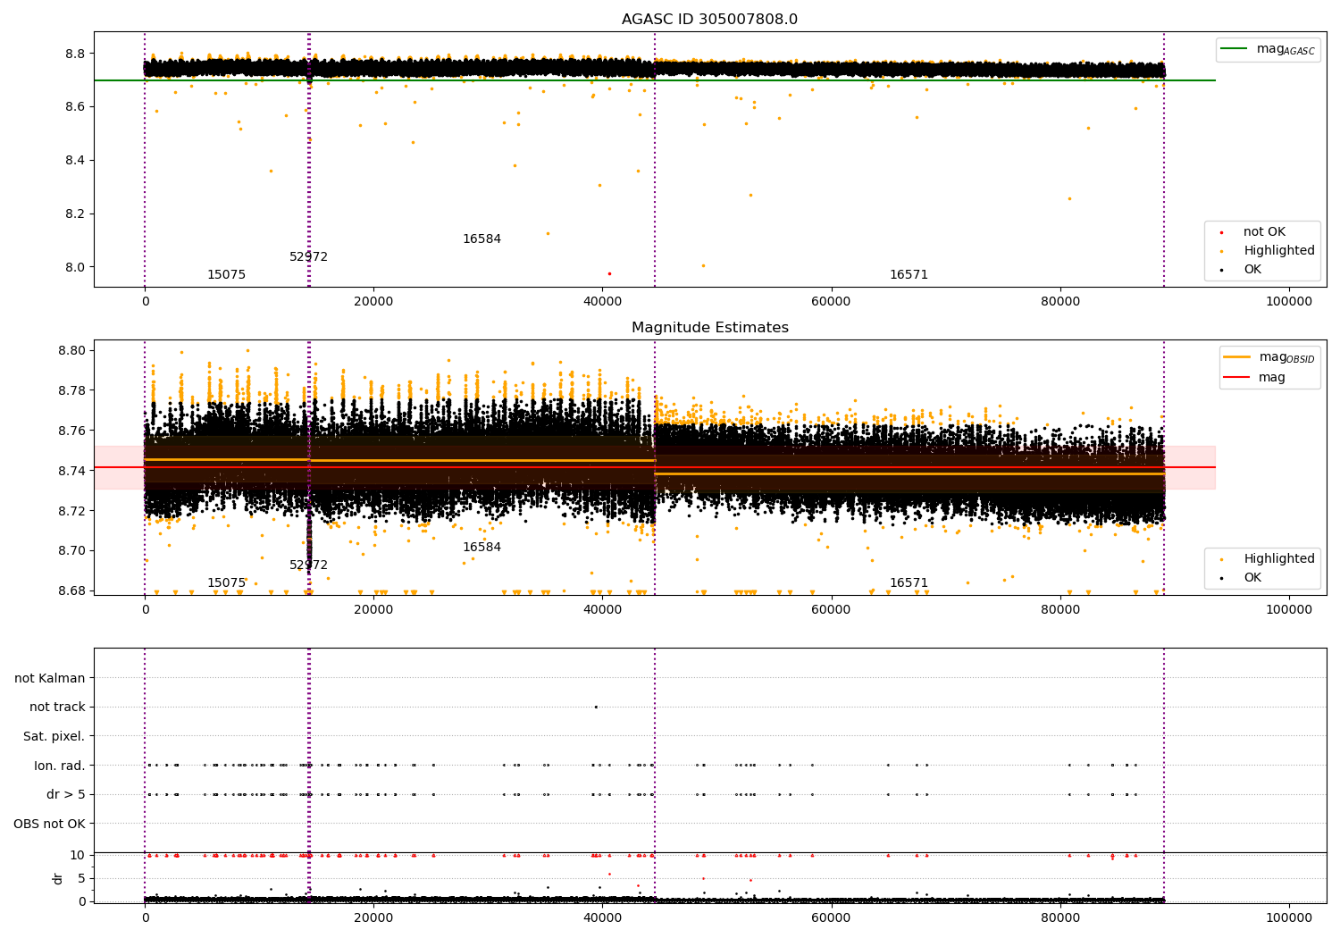1340x938 pixels.
Task: Click the lone data point on 'not track' row
Action: [x=596, y=707]
